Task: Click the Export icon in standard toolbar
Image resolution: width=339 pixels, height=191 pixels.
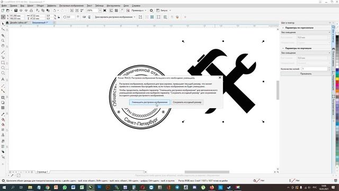Action: click(x=77, y=11)
